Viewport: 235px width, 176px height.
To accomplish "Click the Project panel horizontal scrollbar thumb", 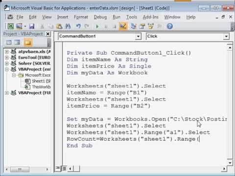I will point(20,170).
